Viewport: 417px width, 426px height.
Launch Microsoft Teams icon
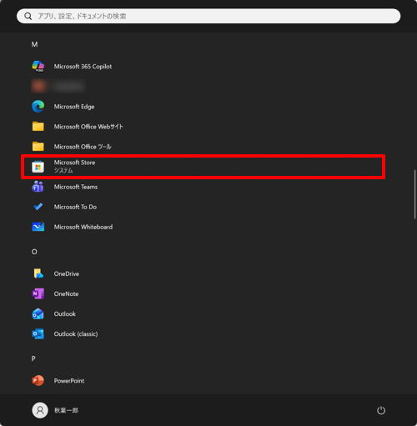point(38,187)
